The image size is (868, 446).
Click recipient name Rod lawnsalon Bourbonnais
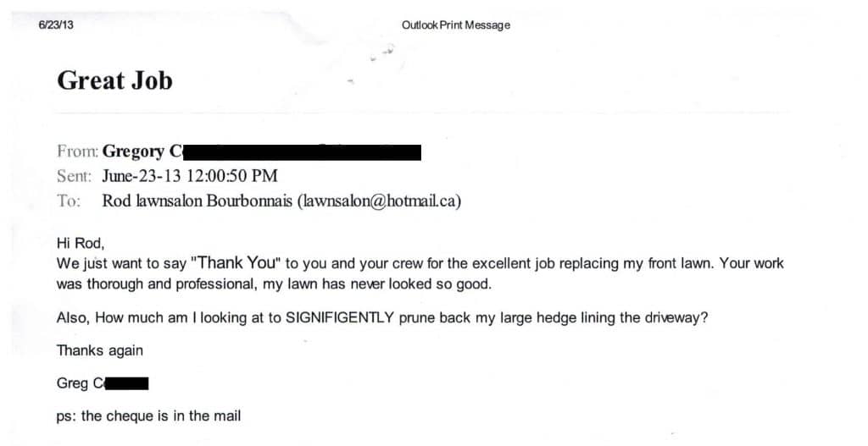point(197,201)
